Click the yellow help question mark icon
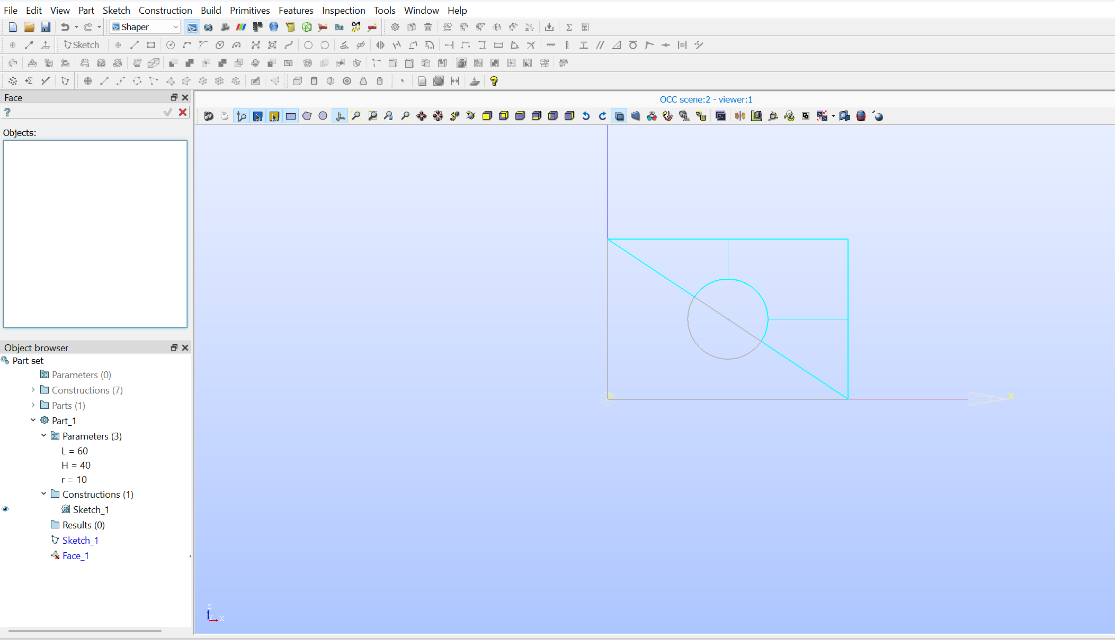Image resolution: width=1115 pixels, height=640 pixels. coord(494,81)
